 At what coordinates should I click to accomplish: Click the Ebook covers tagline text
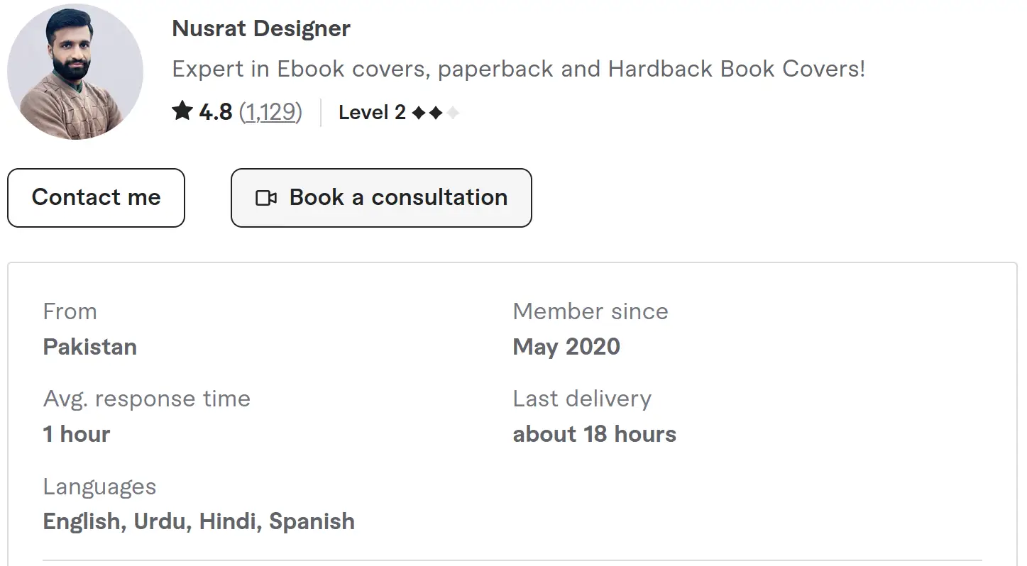pyautogui.click(x=518, y=70)
